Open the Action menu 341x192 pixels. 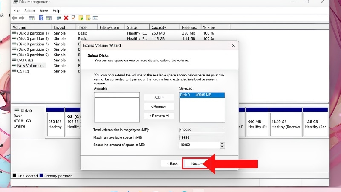[x=29, y=10]
